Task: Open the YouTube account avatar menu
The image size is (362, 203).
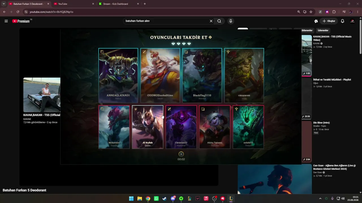Action: (352, 21)
